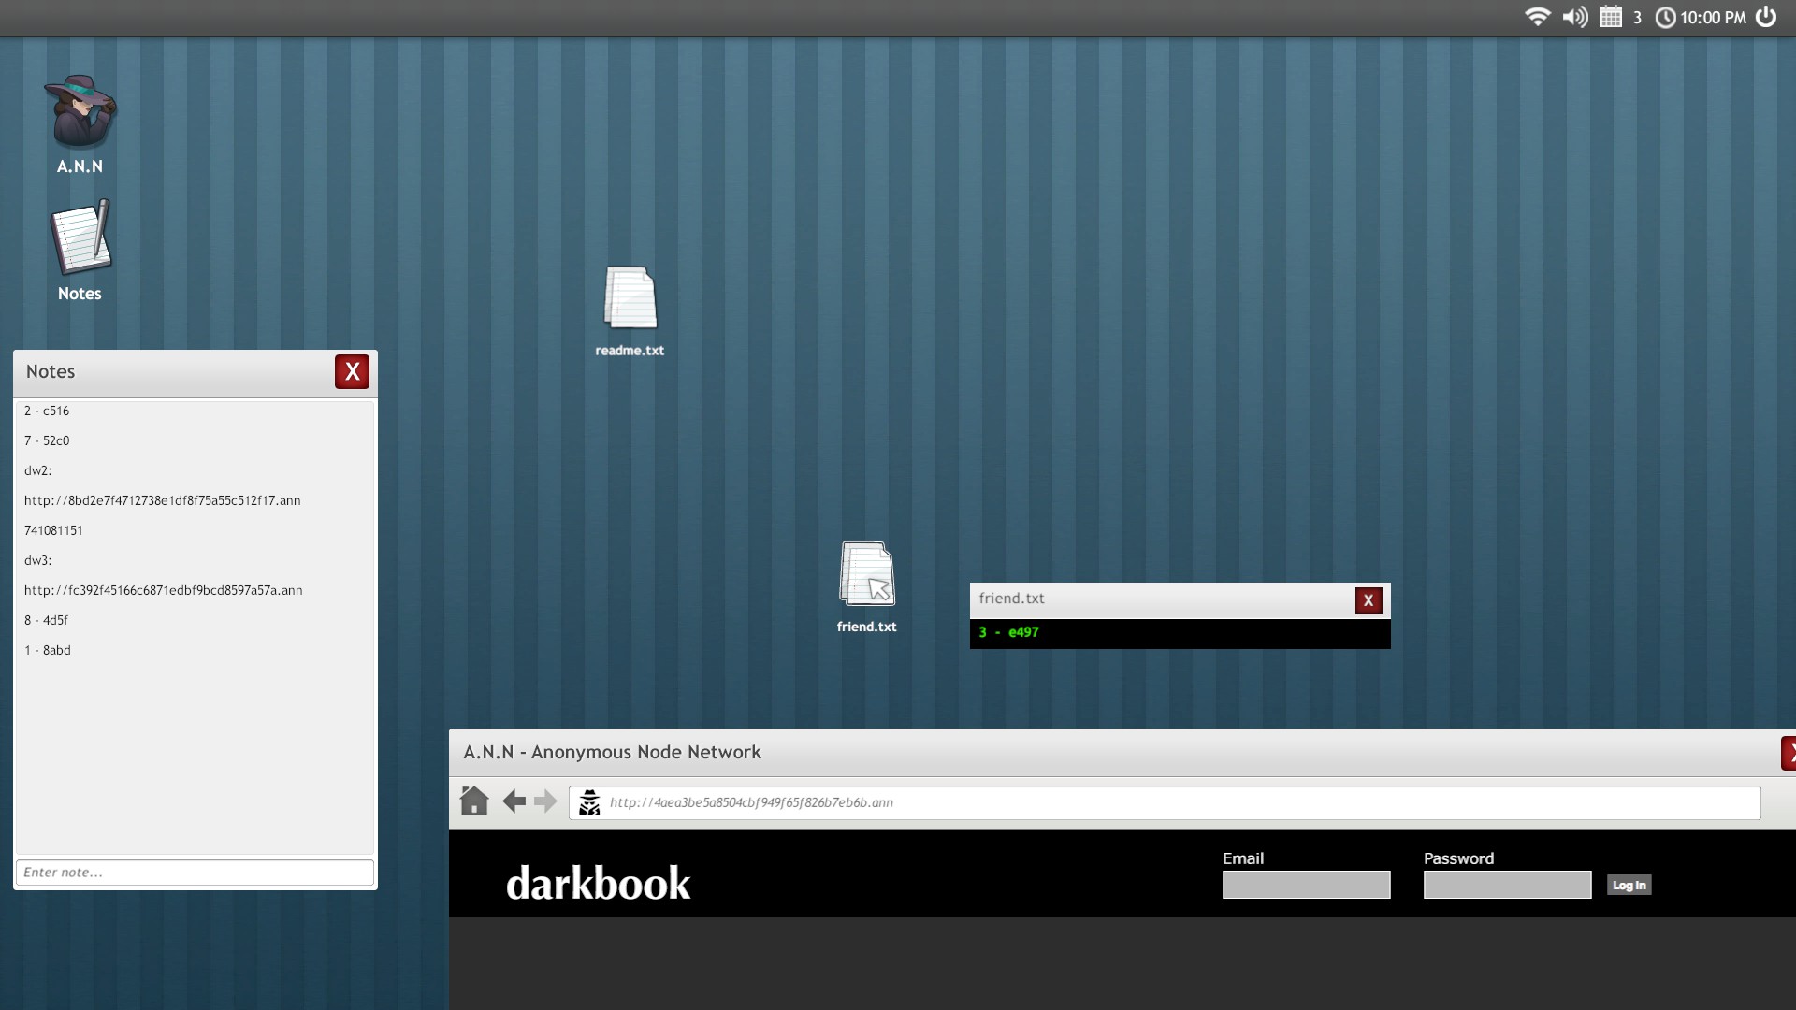Click the browser forward arrow
The image size is (1796, 1010).
545,801
